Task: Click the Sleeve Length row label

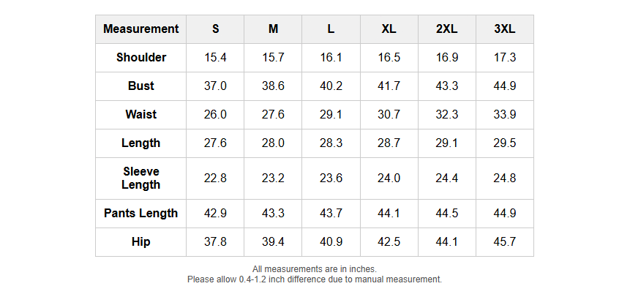Action: [x=140, y=178]
